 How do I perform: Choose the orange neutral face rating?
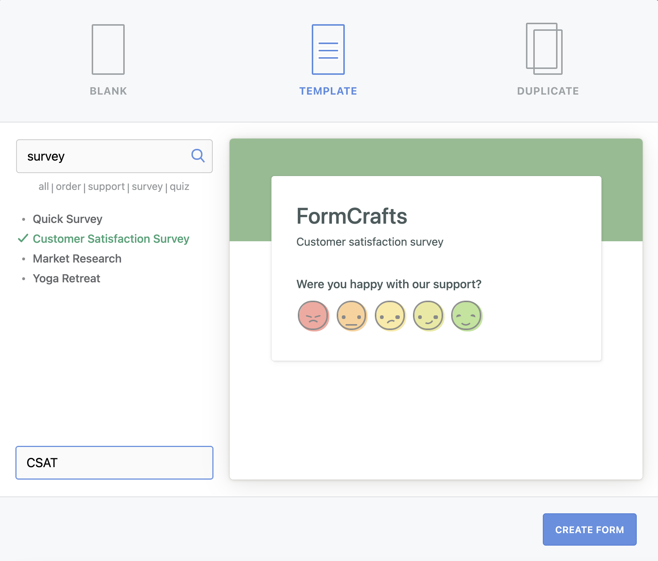tap(351, 316)
